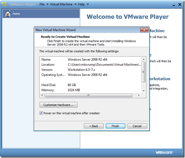Click the Ready to Create Virtual Machine heading

coord(65,37)
